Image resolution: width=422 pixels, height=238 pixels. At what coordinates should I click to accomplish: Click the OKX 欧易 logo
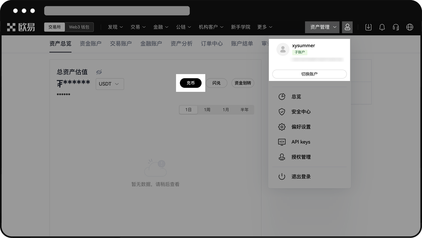point(21,27)
